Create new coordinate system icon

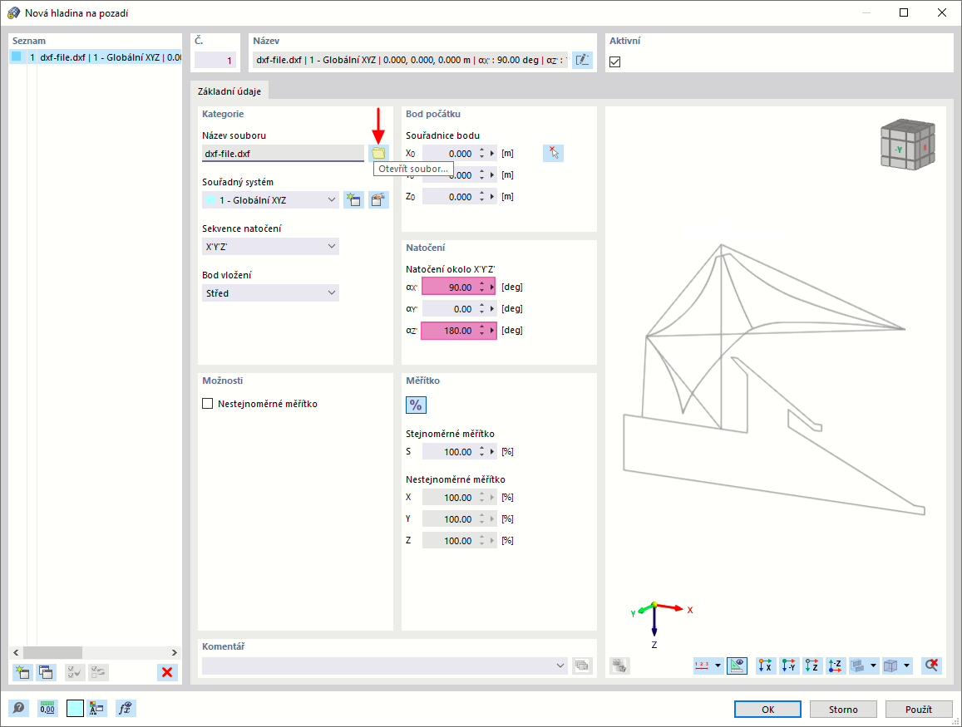click(353, 200)
